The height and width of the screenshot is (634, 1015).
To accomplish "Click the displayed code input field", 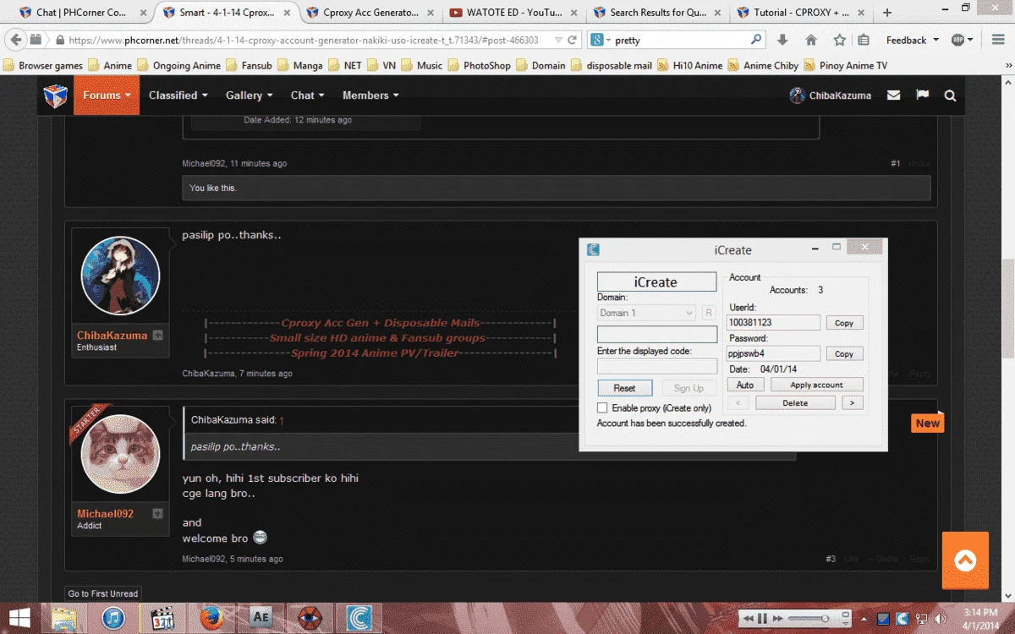I will (657, 366).
